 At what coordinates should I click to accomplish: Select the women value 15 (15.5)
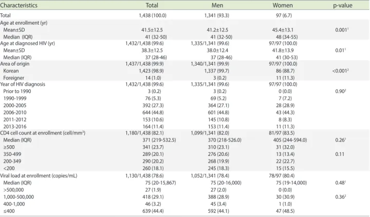[285, 168]
